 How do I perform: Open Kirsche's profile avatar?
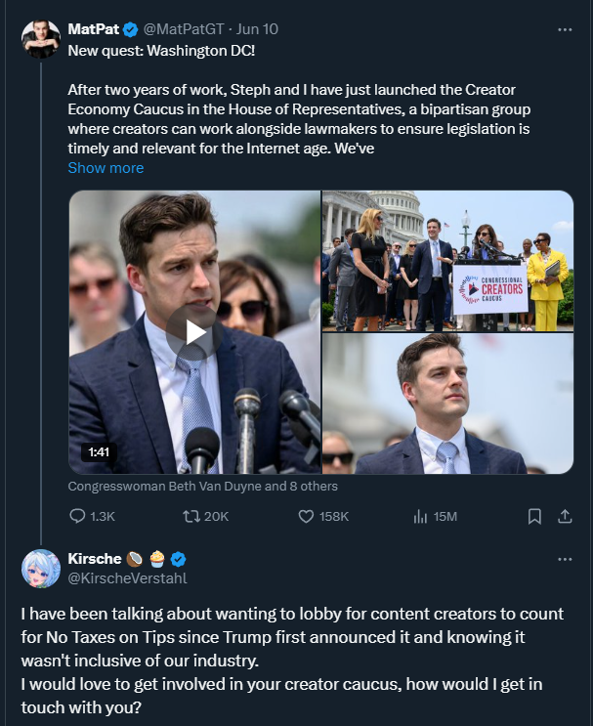pyautogui.click(x=41, y=569)
